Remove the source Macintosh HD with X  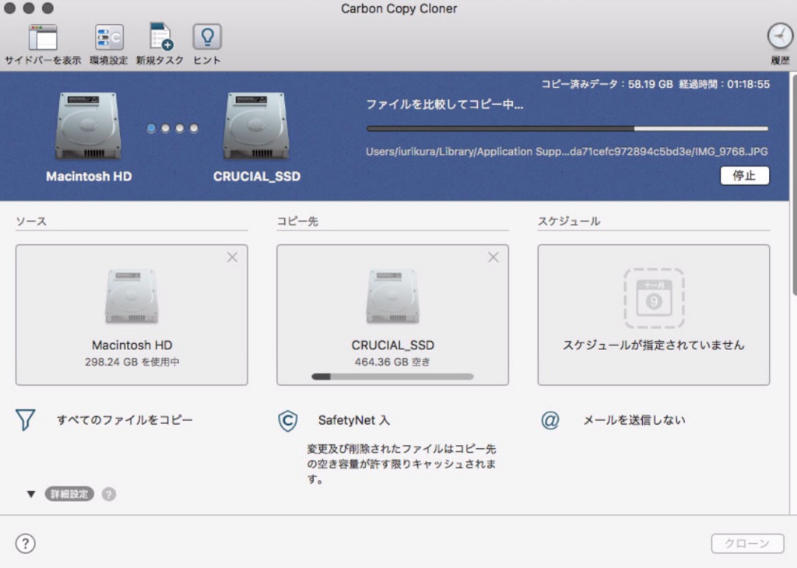pos(232,257)
